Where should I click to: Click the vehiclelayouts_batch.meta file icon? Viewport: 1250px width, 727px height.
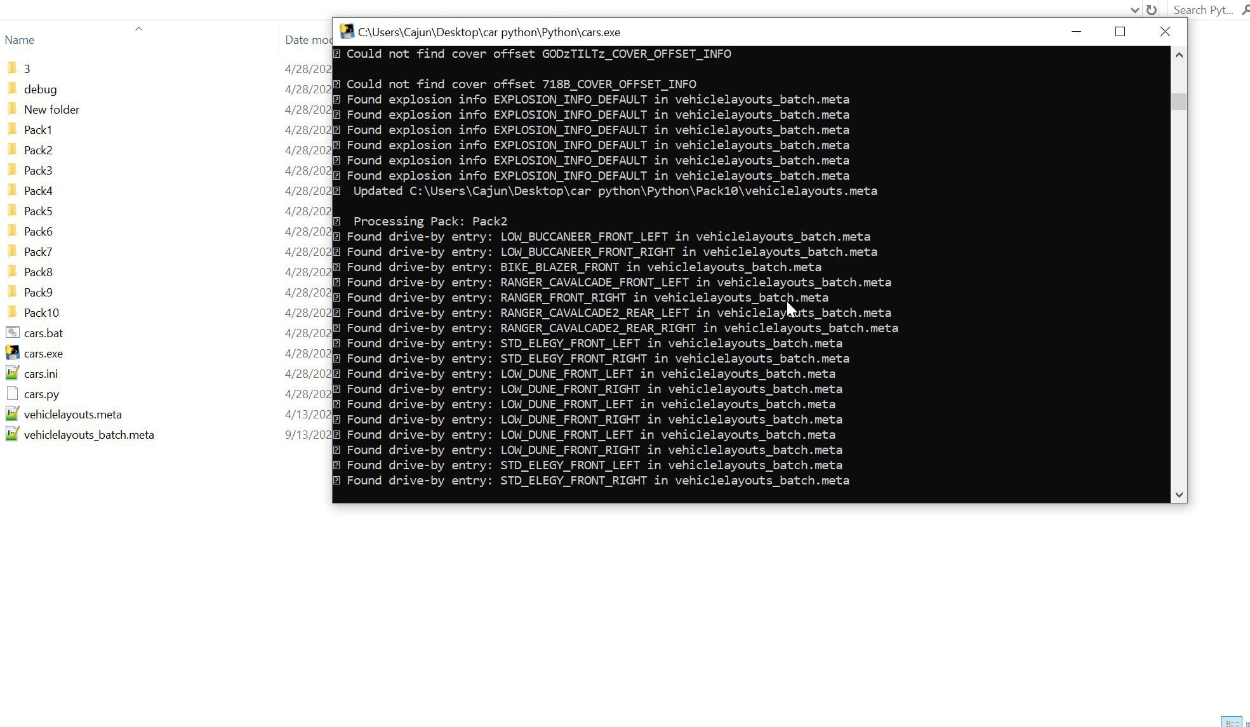[x=12, y=434]
